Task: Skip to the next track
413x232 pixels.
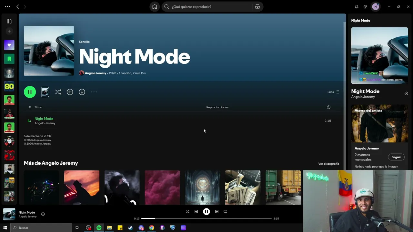Action: point(217,212)
